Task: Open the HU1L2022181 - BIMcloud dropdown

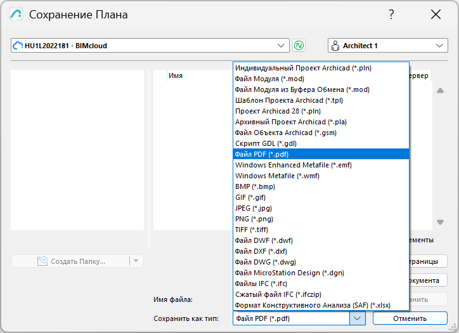Action: pos(150,46)
